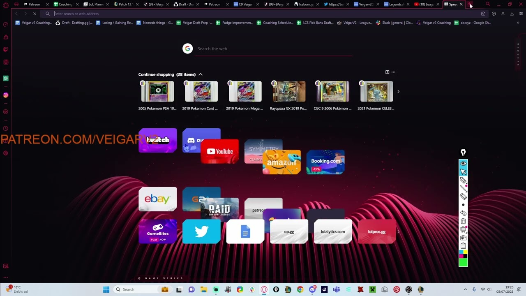Open the eBay speed dial tile
Image resolution: width=526 pixels, height=296 pixels.
click(158, 199)
